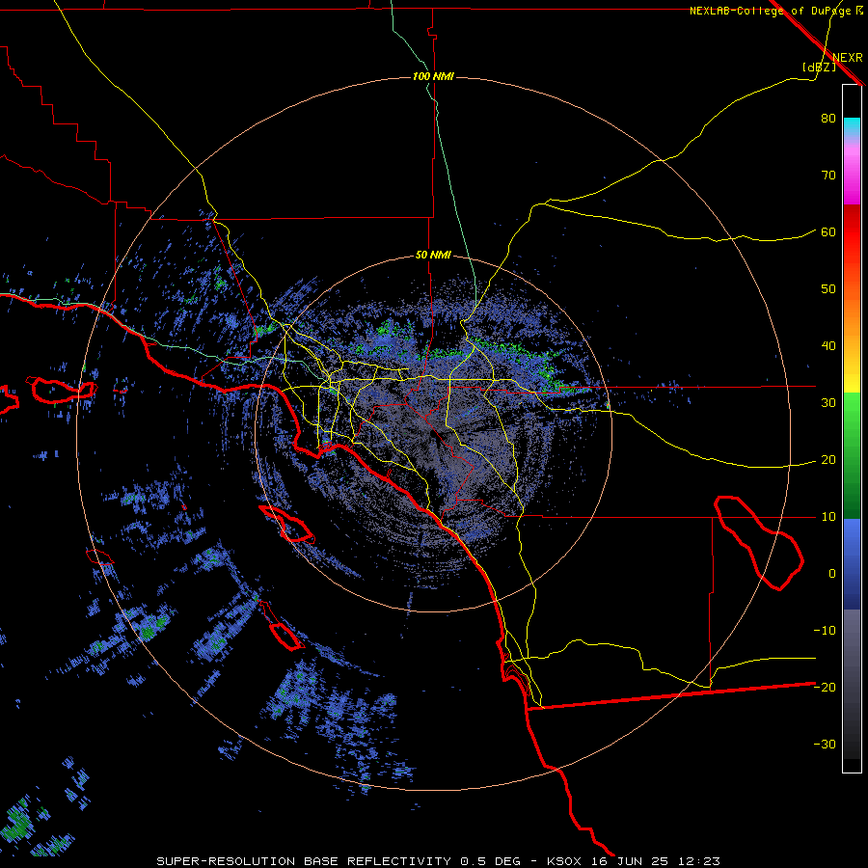Click the "20" value on dBZ scale
This screenshot has width=868, height=868.
click(x=828, y=460)
